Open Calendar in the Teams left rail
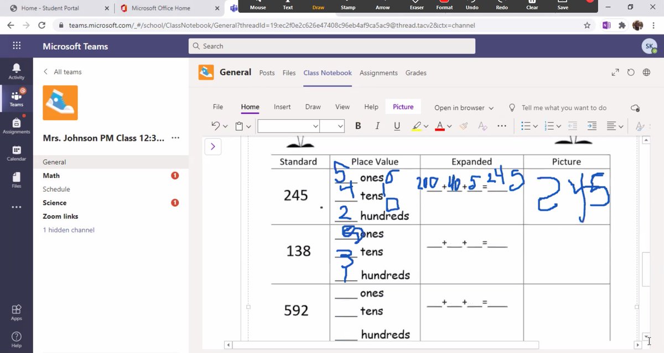This screenshot has height=353, width=664. click(16, 153)
